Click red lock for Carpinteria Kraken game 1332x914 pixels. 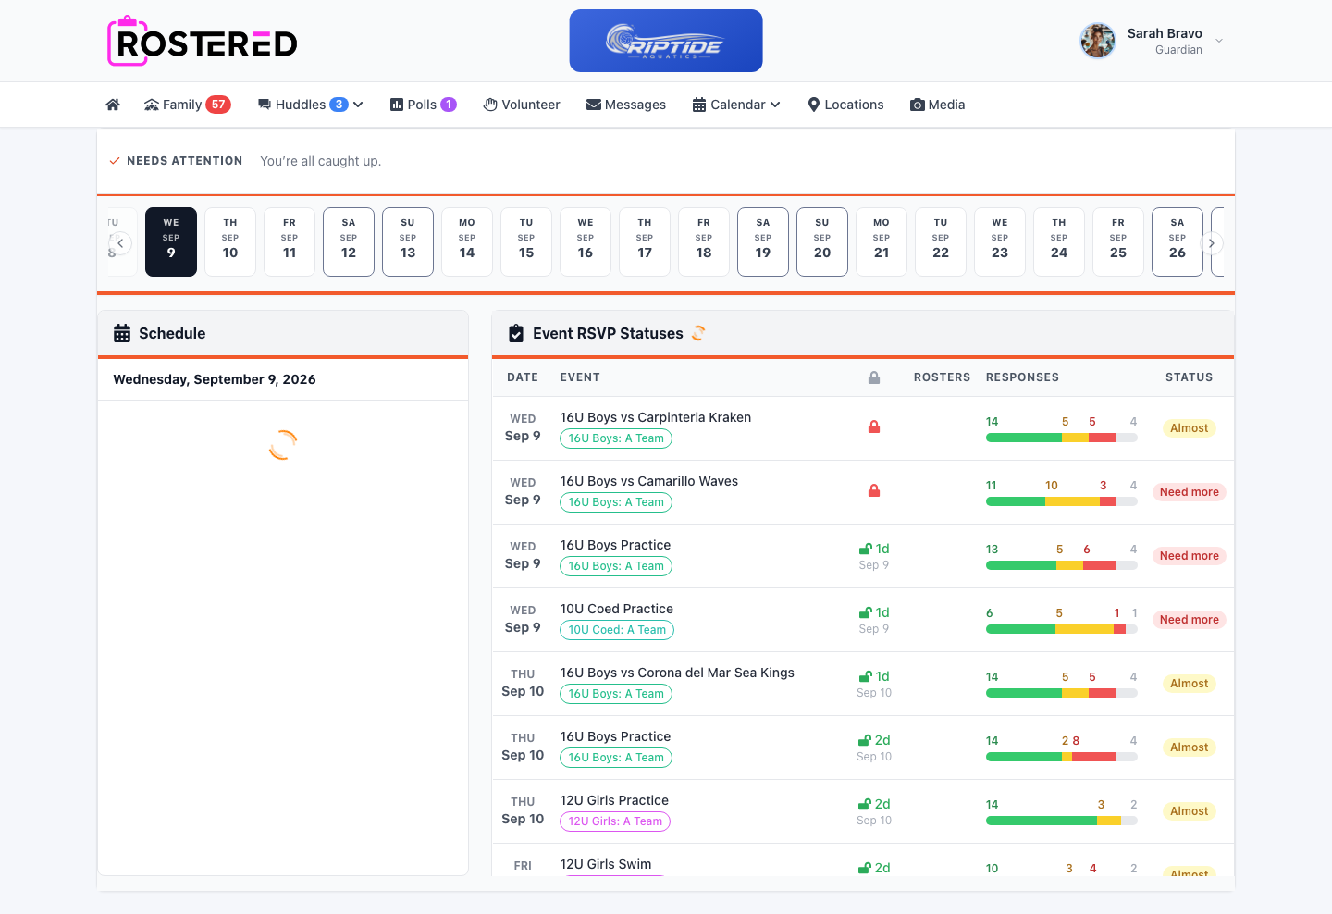click(874, 426)
